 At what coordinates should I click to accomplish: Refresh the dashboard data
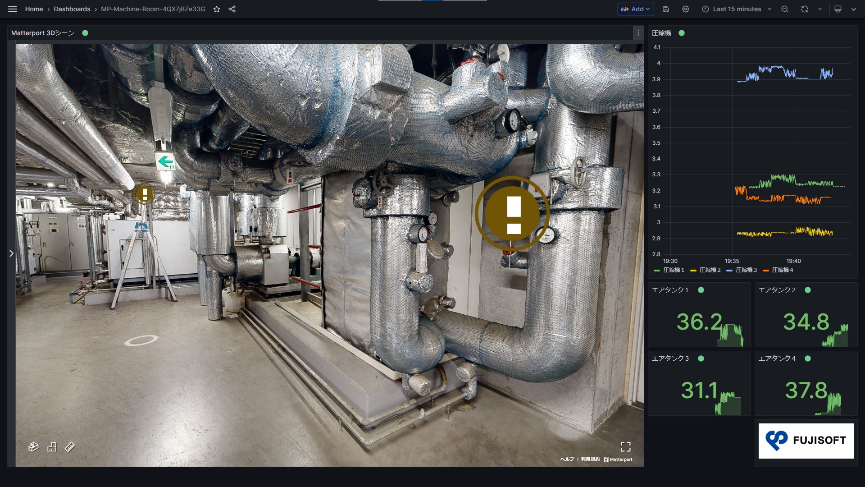(804, 9)
